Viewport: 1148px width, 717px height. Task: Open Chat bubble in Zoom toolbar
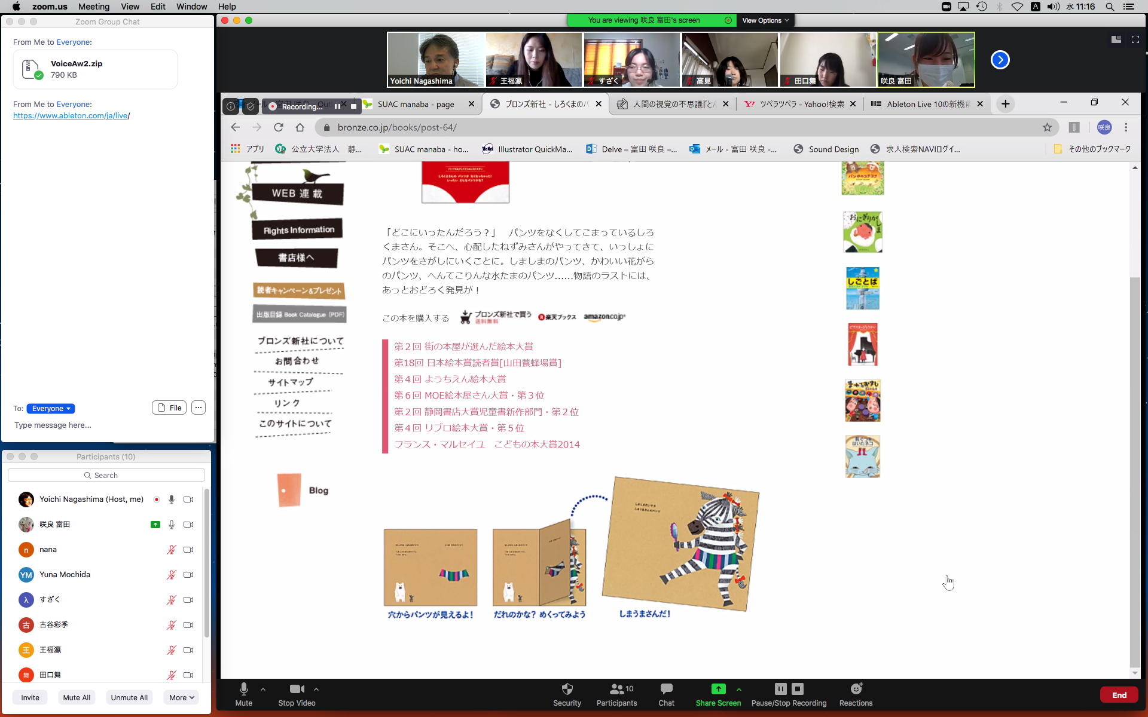click(x=666, y=690)
